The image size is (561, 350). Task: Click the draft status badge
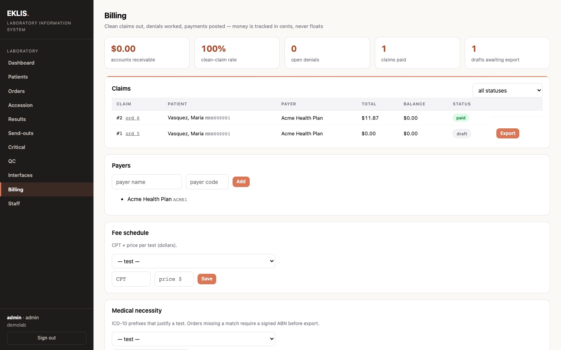pyautogui.click(x=462, y=134)
